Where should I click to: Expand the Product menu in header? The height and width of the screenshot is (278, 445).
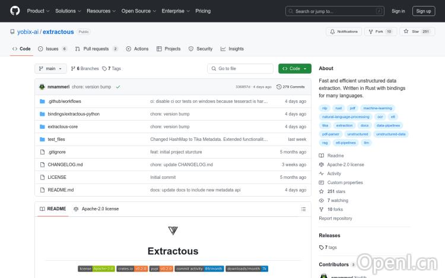(38, 11)
